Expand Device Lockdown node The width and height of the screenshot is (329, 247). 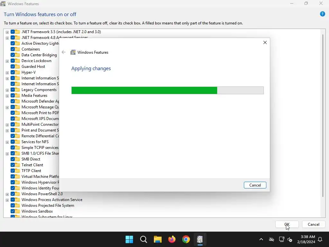[7, 61]
